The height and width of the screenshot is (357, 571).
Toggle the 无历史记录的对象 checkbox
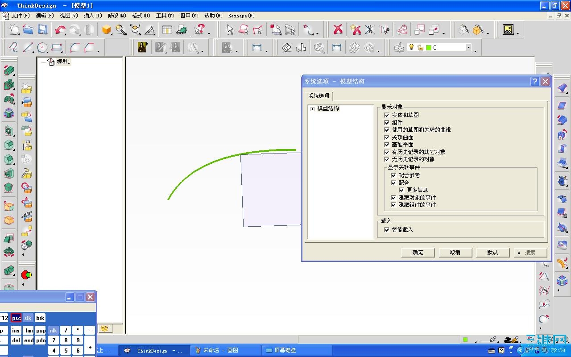[387, 159]
